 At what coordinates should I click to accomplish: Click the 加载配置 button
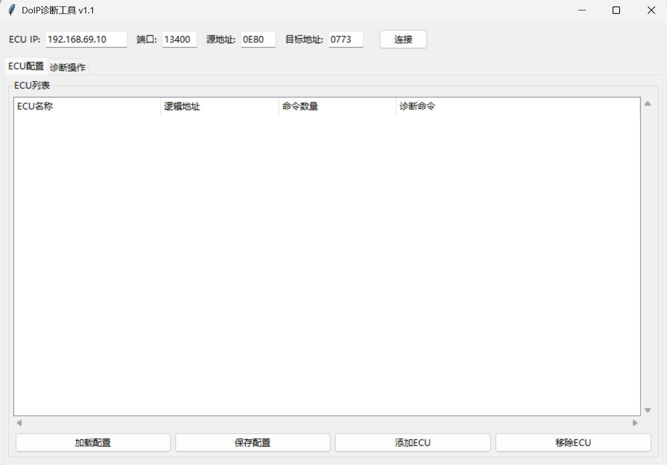(x=93, y=442)
